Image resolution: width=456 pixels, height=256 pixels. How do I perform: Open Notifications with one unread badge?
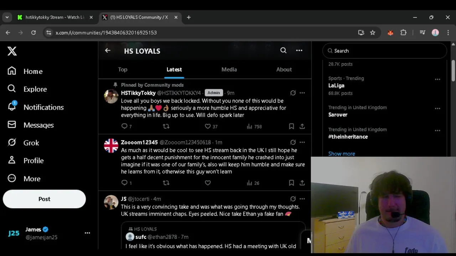36,107
